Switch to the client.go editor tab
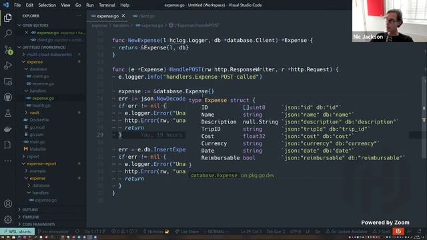This screenshot has width=427, height=240. point(144,16)
